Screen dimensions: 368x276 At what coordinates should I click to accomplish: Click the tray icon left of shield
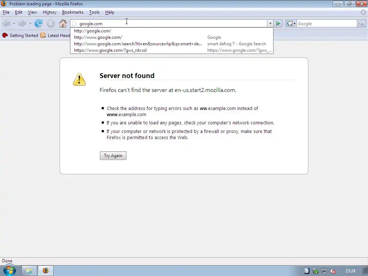coord(307,271)
